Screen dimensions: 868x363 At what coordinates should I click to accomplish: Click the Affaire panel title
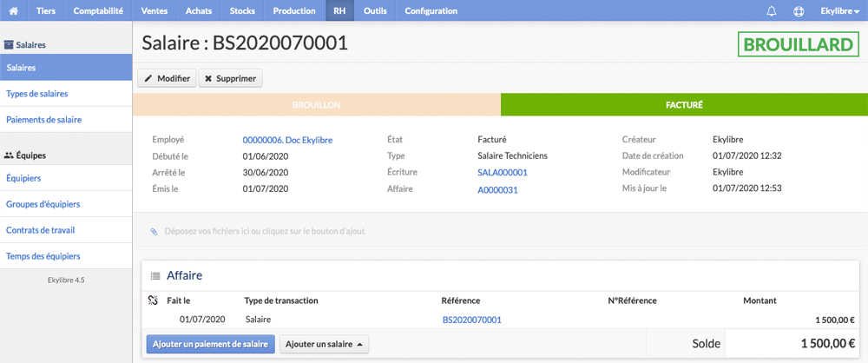[x=184, y=275]
